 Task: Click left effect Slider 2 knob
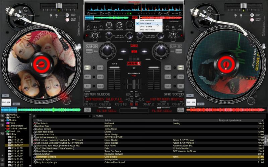[x=130, y=35]
